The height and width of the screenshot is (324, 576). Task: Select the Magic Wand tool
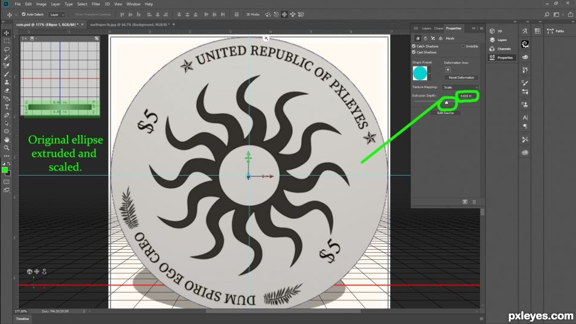pos(7,57)
